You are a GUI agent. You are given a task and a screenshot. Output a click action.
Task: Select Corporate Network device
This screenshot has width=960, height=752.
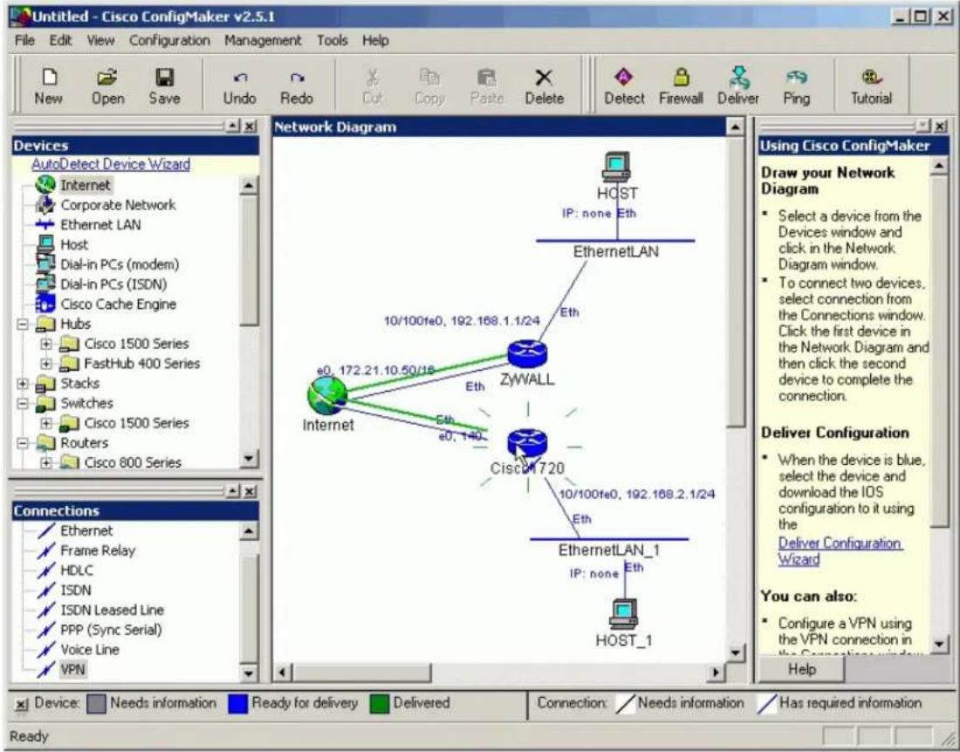click(118, 205)
